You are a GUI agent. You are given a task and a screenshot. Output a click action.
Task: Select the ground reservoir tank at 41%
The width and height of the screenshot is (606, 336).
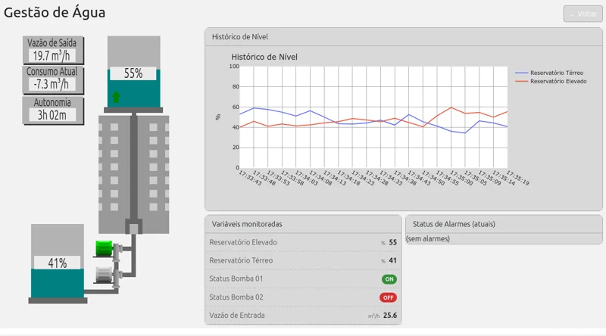(x=58, y=263)
